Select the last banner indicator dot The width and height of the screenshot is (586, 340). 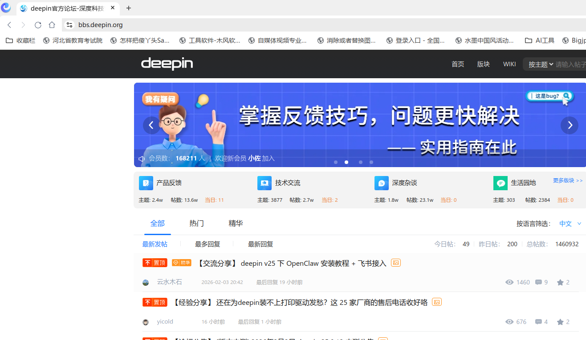click(371, 162)
